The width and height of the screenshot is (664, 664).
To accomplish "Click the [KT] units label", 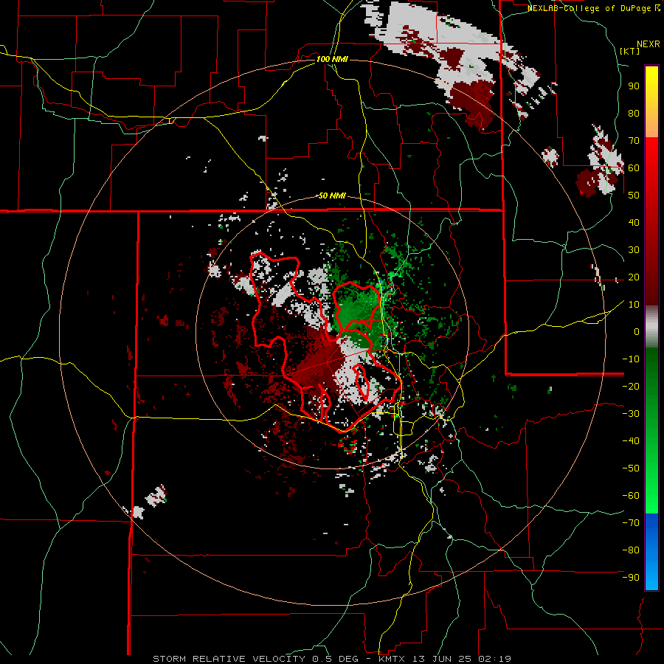I will pyautogui.click(x=630, y=51).
